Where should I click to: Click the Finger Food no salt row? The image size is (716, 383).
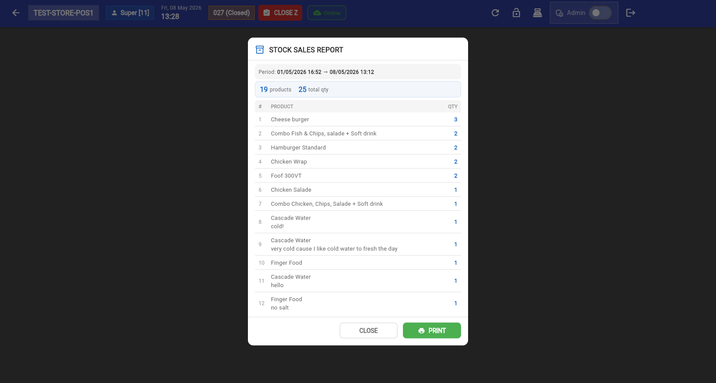[x=358, y=303]
